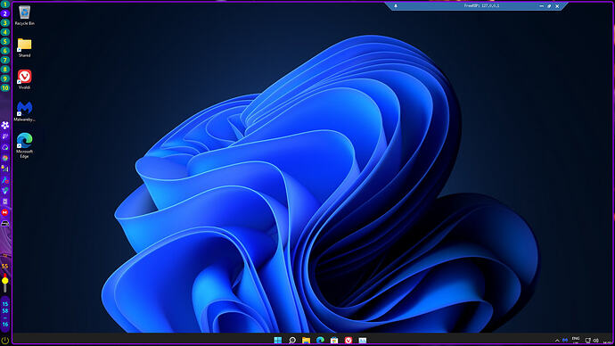Open the Recycle Bin desktop icon
Viewport: 615px width, 346px height.
(24, 15)
